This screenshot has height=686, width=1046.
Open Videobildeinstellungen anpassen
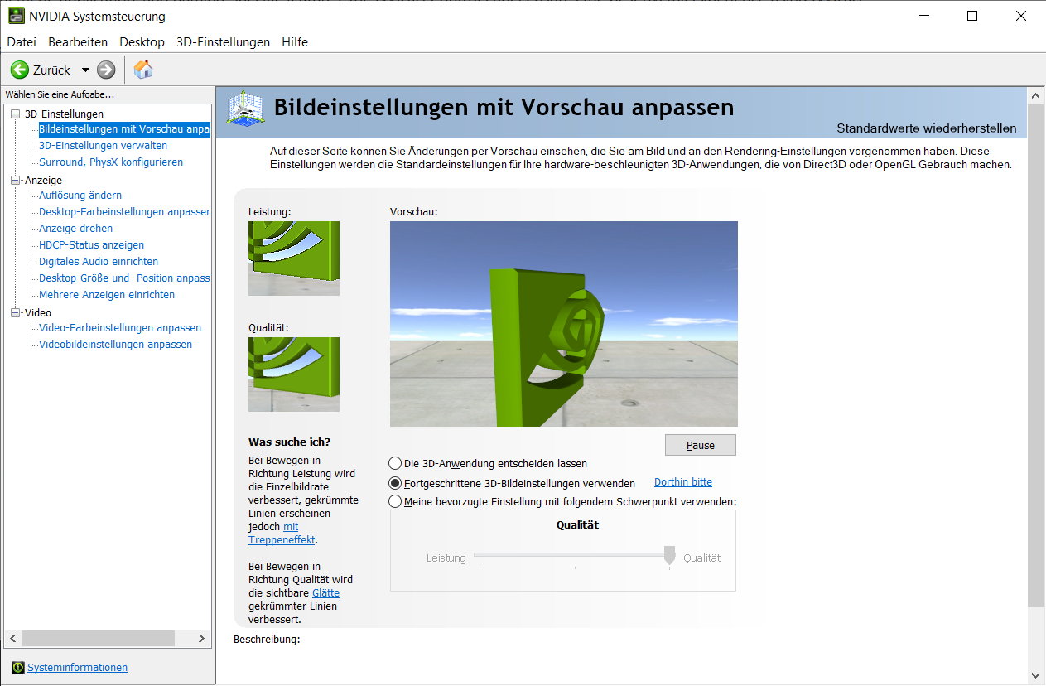click(x=115, y=345)
